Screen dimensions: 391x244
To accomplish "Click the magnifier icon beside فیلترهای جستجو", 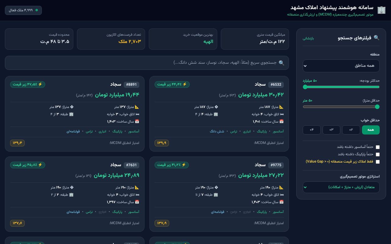I will 377,38.
